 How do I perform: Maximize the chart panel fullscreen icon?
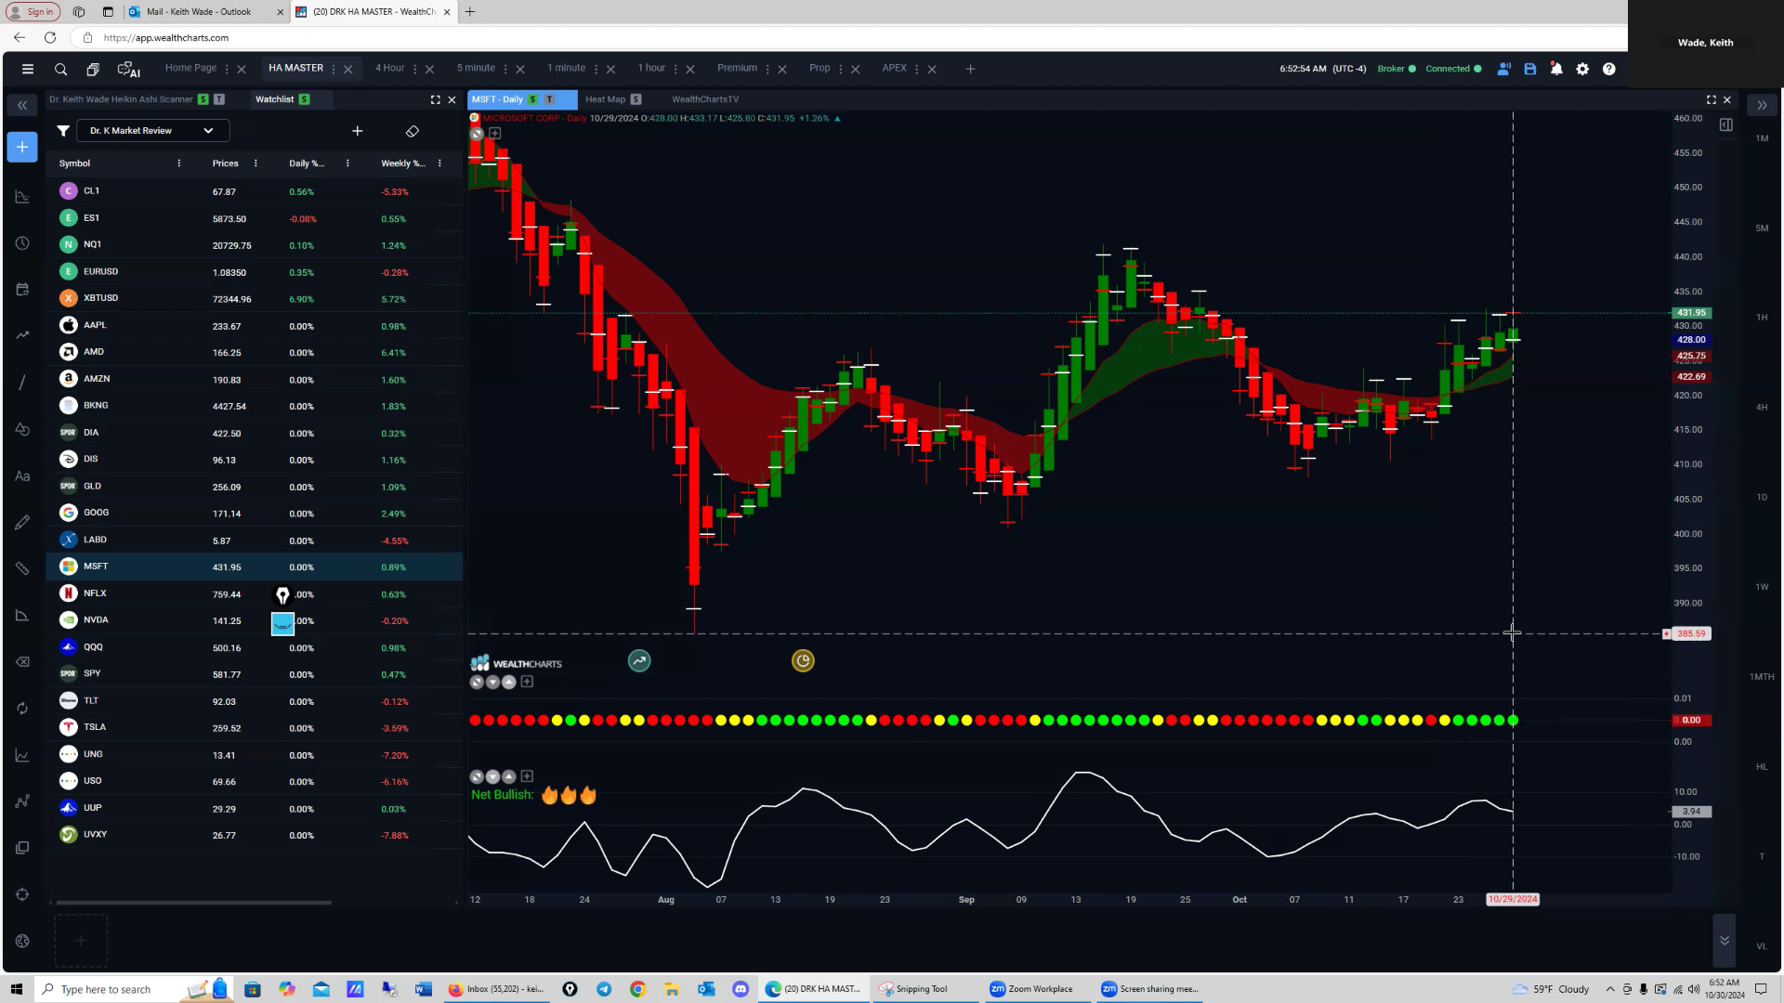click(1711, 99)
